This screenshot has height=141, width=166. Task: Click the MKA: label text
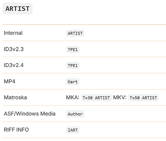click(x=73, y=97)
